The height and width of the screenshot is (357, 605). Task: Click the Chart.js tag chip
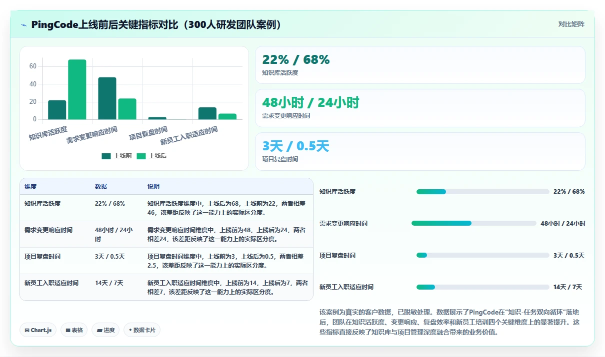pyautogui.click(x=38, y=330)
